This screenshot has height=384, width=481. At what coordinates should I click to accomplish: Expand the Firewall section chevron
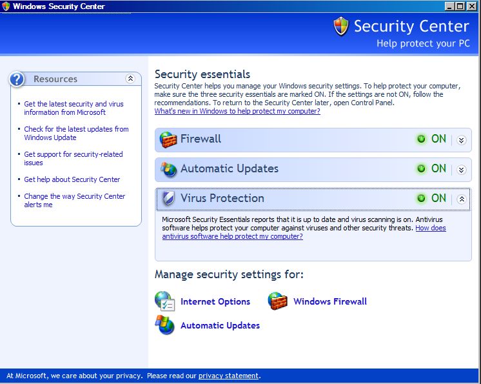pos(461,140)
